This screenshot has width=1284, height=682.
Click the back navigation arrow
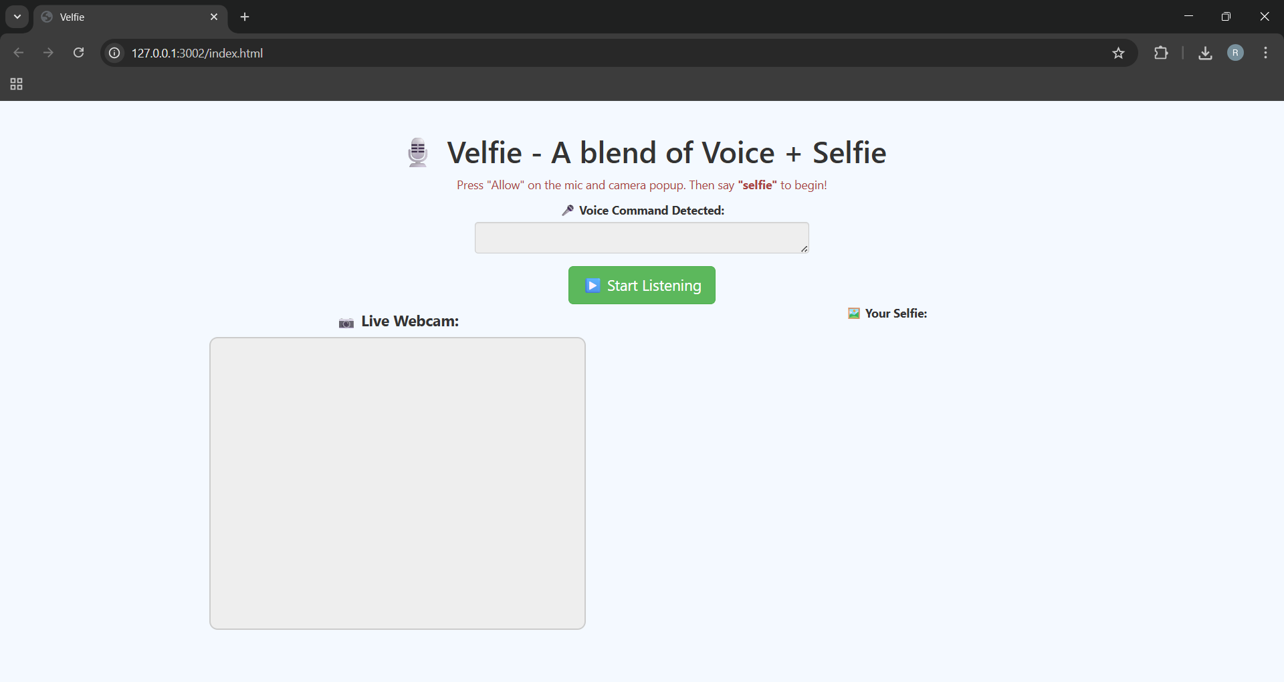[x=18, y=53]
